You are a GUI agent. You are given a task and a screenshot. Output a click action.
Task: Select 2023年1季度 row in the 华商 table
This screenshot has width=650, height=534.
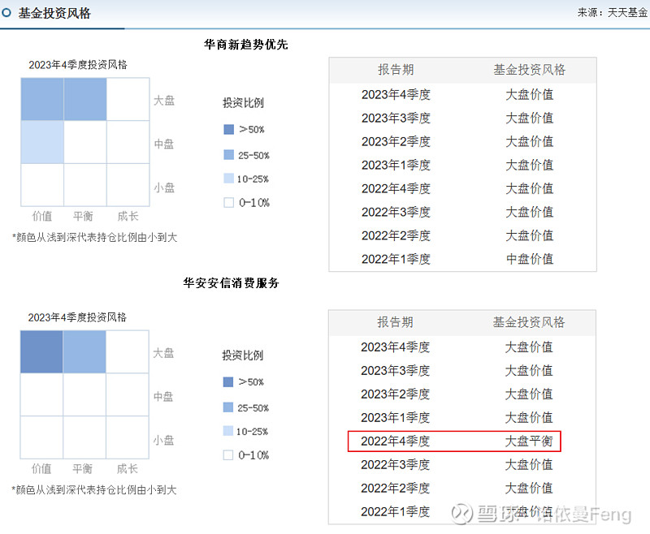pyautogui.click(x=462, y=166)
